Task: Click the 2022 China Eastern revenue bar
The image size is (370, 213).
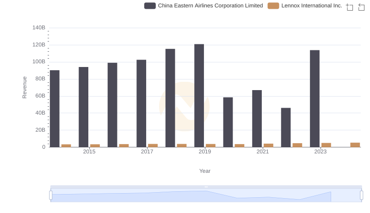Action: (286, 128)
